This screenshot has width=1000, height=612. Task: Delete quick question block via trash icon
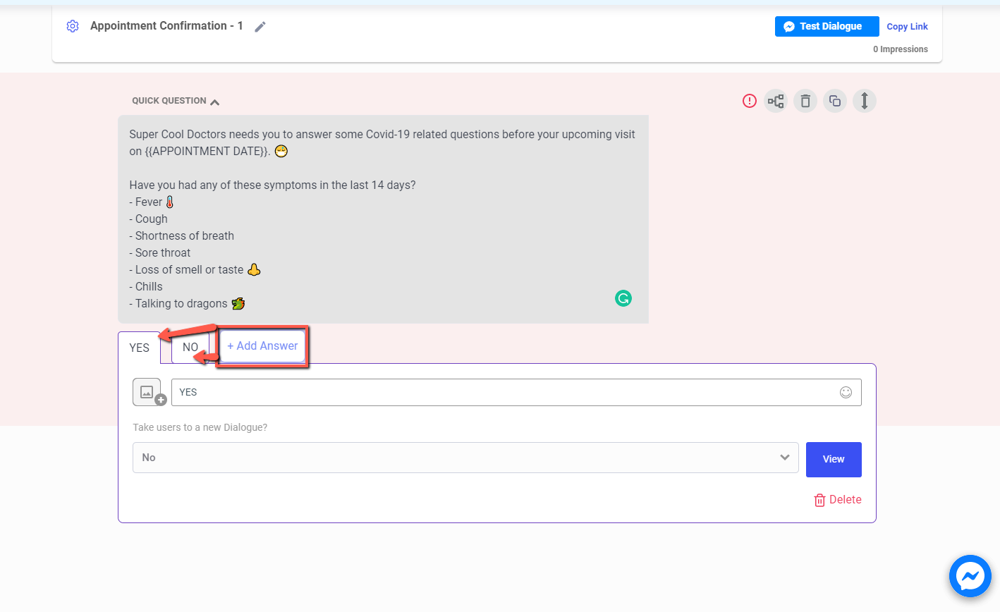point(805,101)
